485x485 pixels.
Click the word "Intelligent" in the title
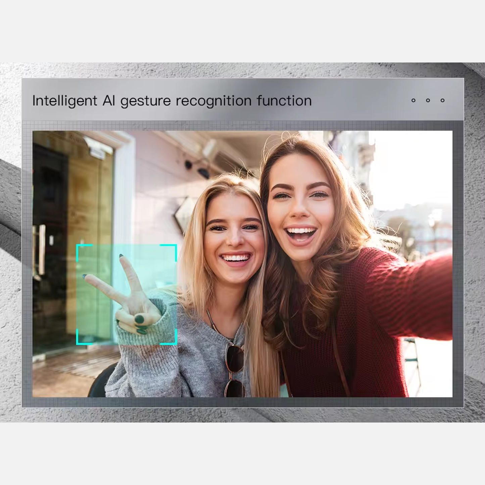coord(64,101)
